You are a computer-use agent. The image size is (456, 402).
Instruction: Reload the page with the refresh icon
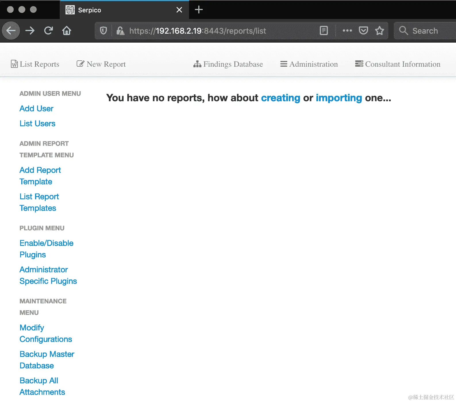[48, 30]
